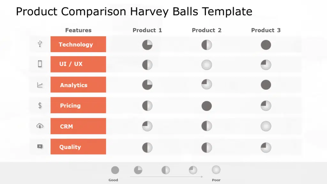Select the empty Harvey ball for CRM Product 3
This screenshot has width=327, height=184.
pos(266,126)
